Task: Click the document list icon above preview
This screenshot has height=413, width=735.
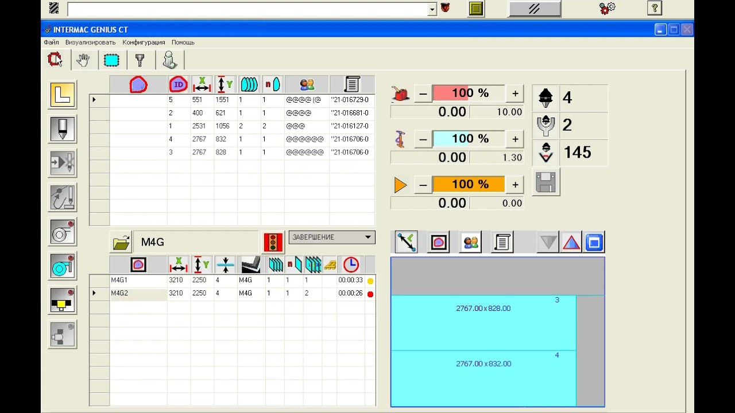Action: pos(503,242)
